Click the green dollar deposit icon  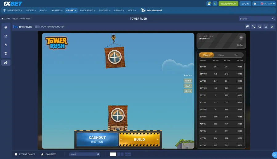(215, 3)
